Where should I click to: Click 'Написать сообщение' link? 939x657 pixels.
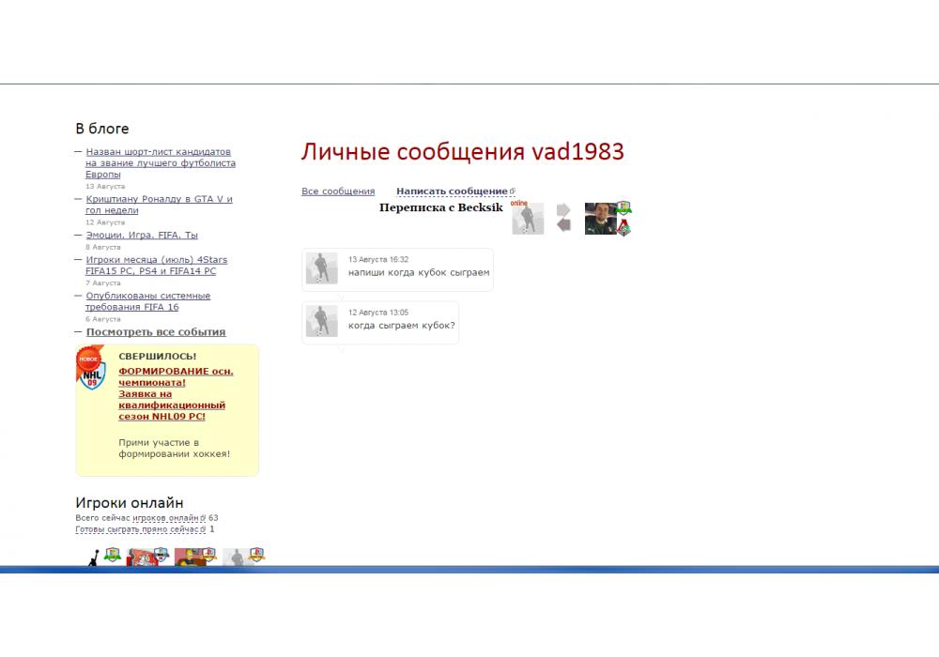tap(453, 191)
